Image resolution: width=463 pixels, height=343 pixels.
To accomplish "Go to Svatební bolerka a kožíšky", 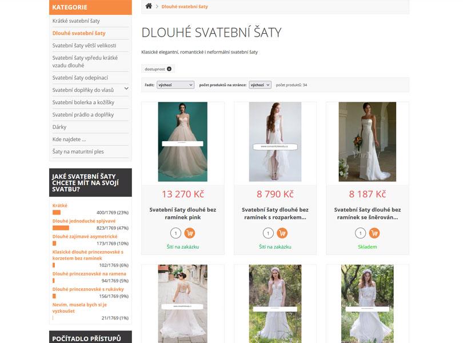I will [83, 102].
